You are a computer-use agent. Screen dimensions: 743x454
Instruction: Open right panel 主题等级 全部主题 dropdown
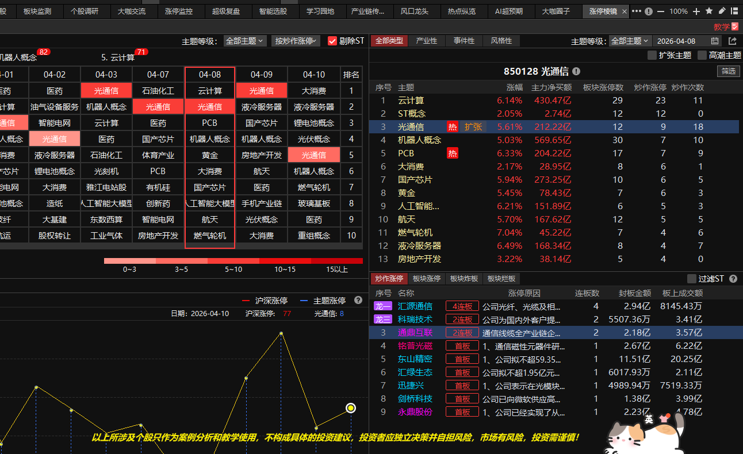(x=630, y=41)
